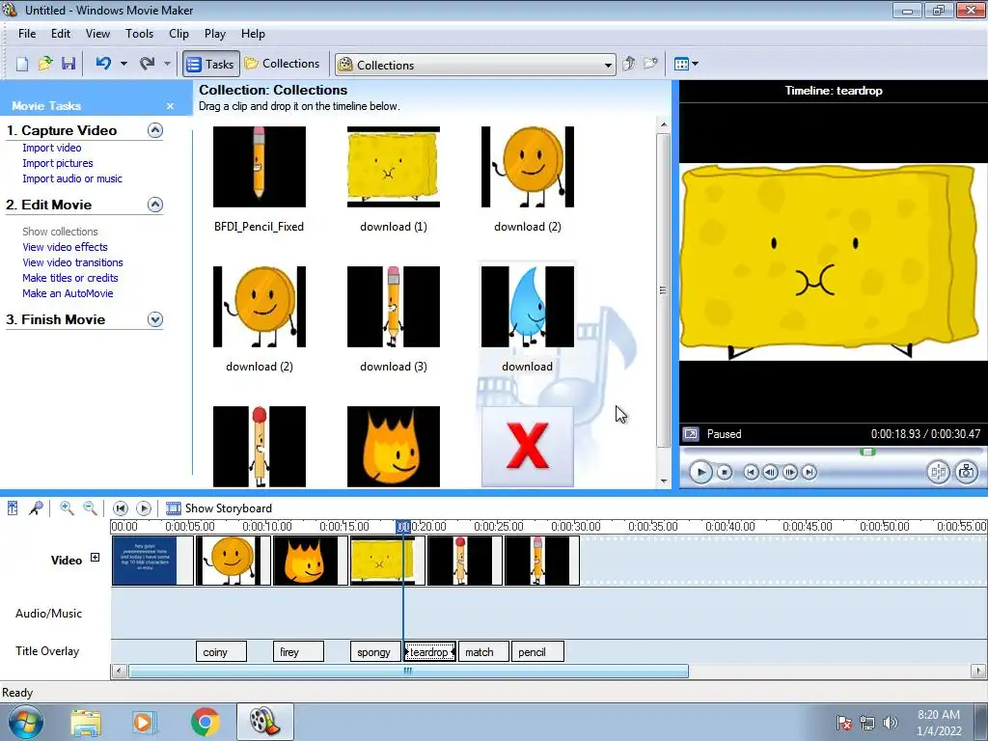Screen dimensions: 988x741
Task: Toggle the Collections pane button
Action: [x=283, y=64]
